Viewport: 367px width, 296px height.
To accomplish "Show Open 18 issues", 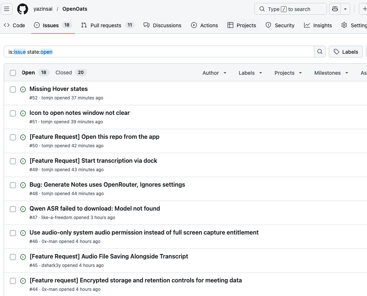I will click(x=35, y=73).
